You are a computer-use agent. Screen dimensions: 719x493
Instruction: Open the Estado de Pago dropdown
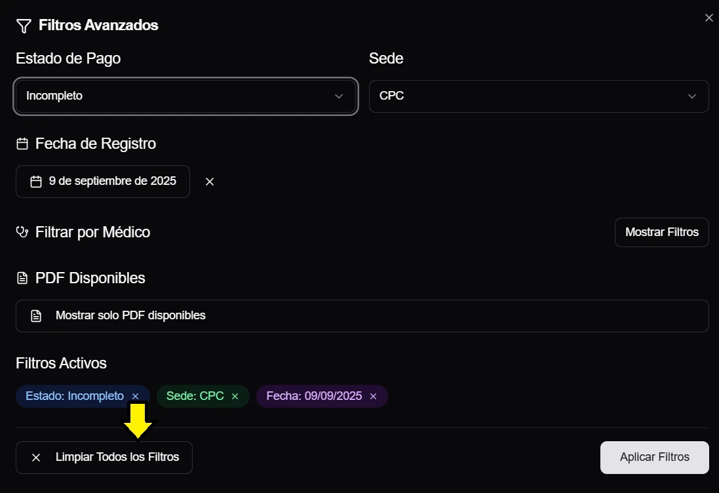tap(185, 96)
